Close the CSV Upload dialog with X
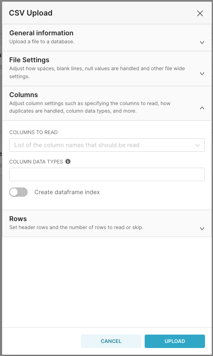213x356 pixels. 200,13
